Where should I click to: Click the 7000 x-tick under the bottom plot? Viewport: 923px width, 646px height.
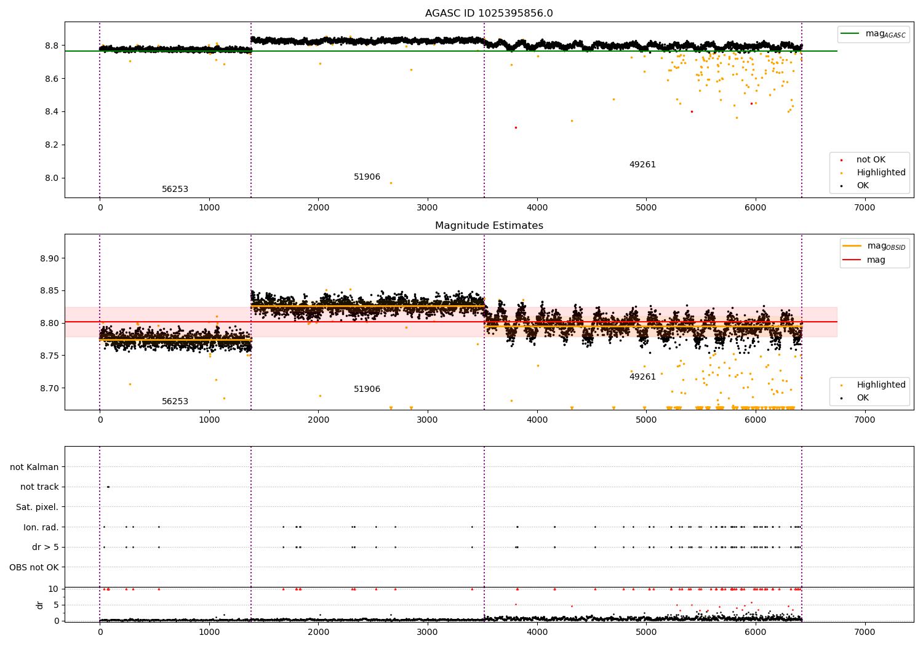(x=865, y=632)
